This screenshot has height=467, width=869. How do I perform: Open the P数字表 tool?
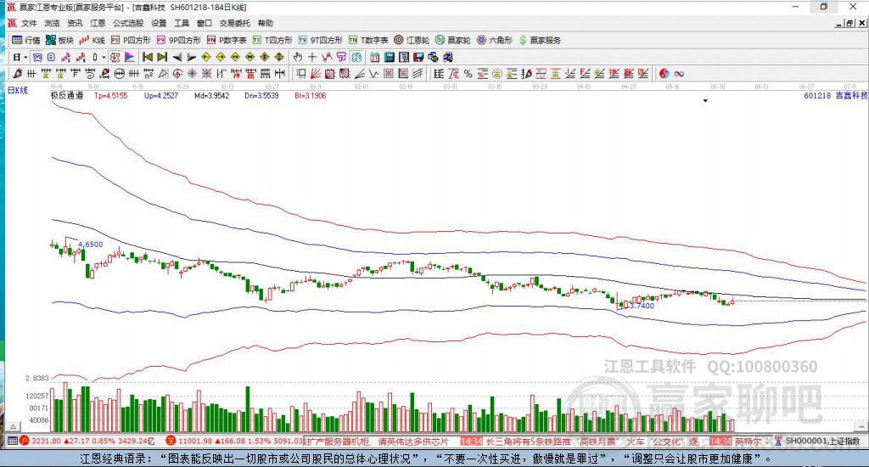[x=227, y=40]
